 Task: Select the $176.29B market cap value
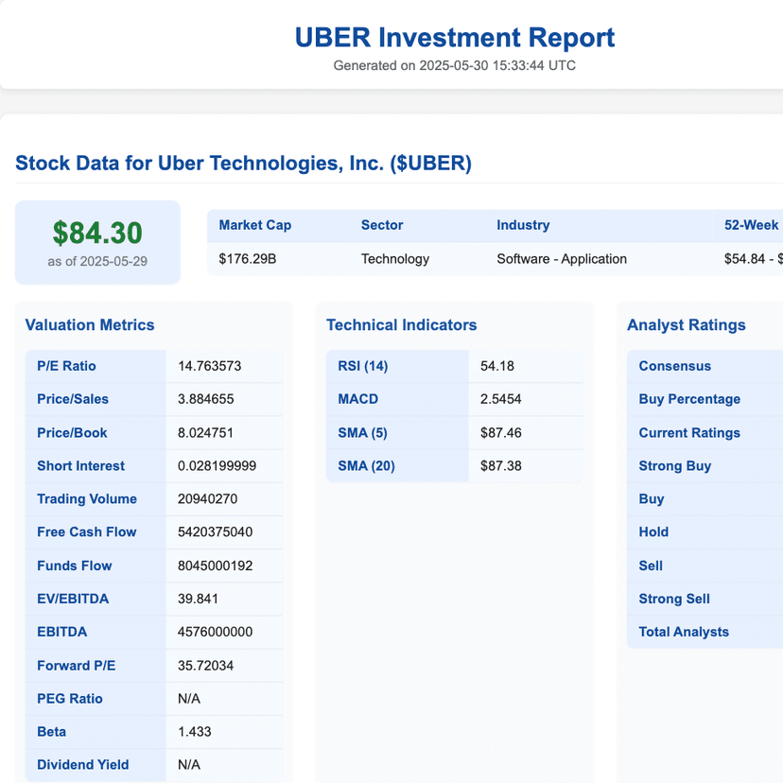point(248,258)
